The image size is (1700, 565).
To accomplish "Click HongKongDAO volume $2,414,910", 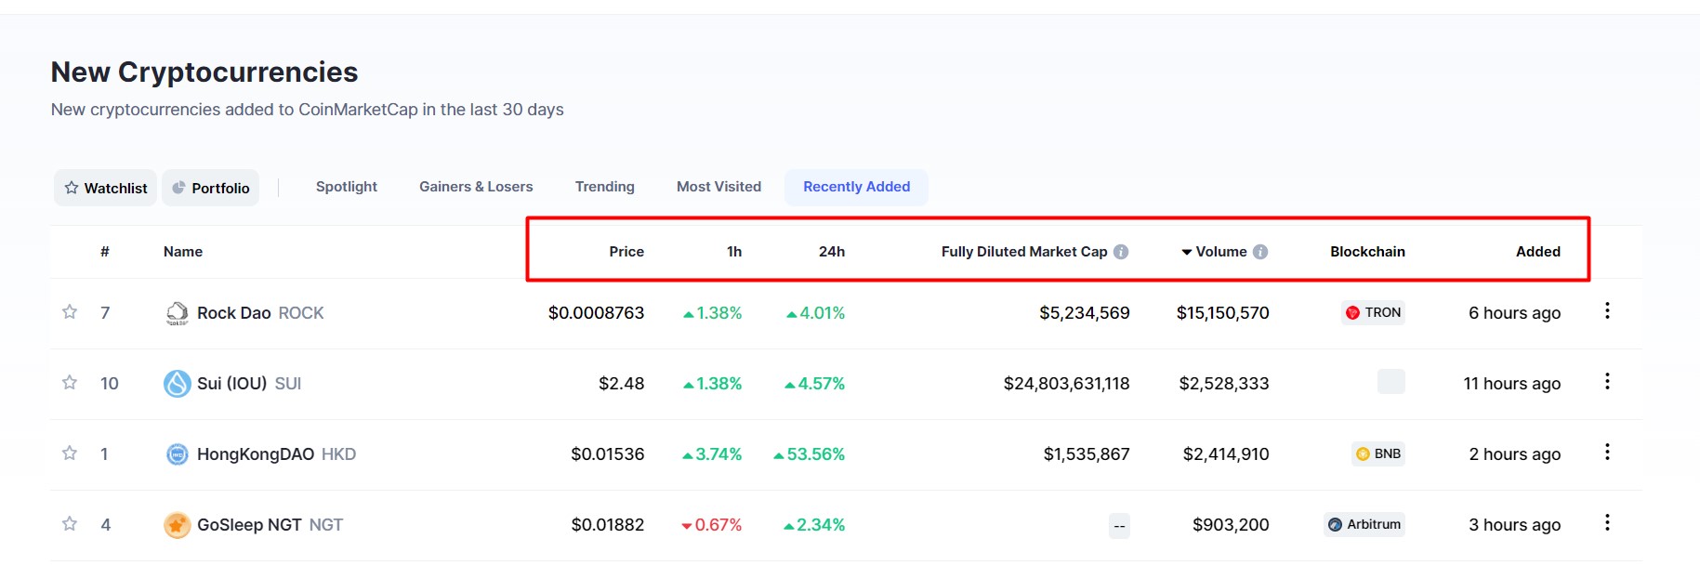I will [x=1226, y=454].
